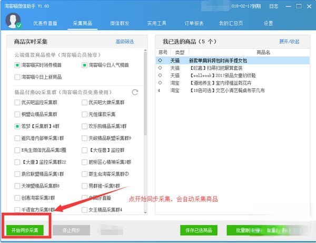The height and width of the screenshot is (243, 316).
Task: Check 【大怪兽】监控群
Action: (84, 150)
